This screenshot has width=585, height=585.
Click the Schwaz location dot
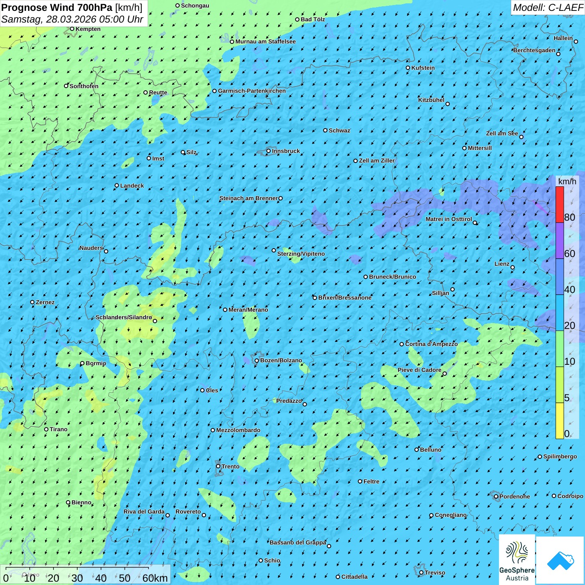coord(326,130)
